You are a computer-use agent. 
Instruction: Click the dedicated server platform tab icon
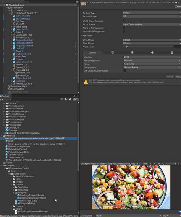click(132, 52)
